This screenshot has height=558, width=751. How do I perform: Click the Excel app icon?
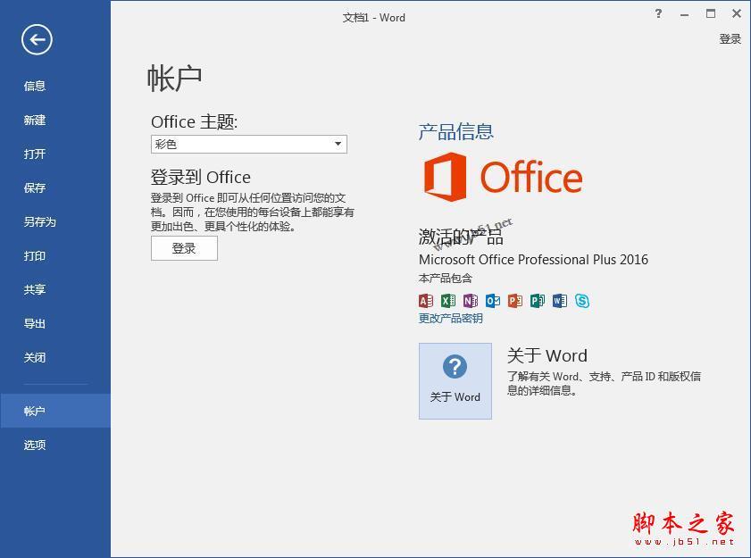(x=448, y=300)
